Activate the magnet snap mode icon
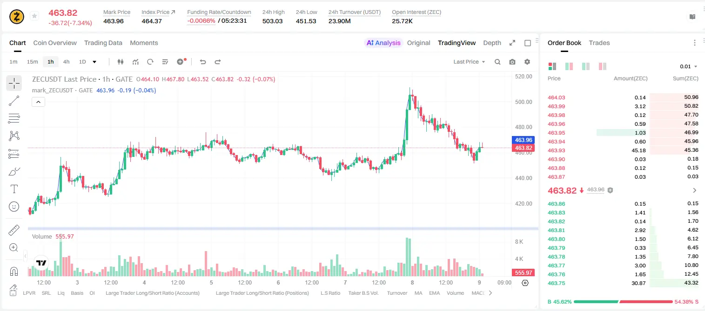The height and width of the screenshot is (311, 705). [x=14, y=271]
